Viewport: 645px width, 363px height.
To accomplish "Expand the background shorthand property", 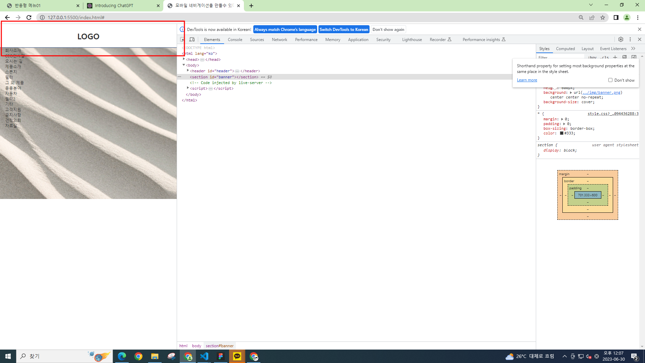I will point(571,92).
